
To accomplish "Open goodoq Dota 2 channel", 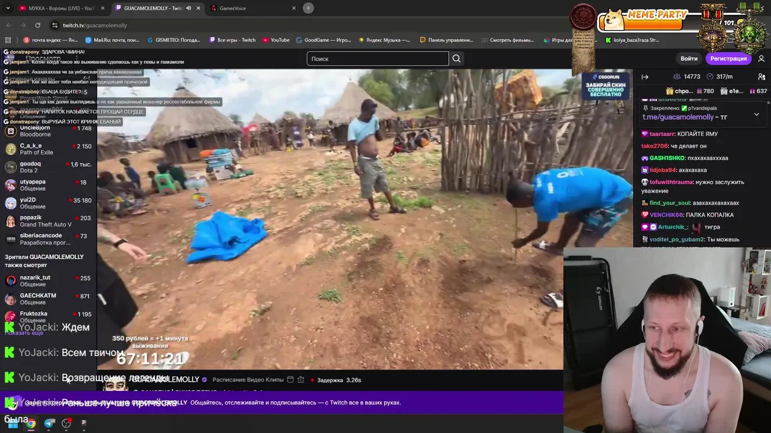I will click(x=48, y=167).
